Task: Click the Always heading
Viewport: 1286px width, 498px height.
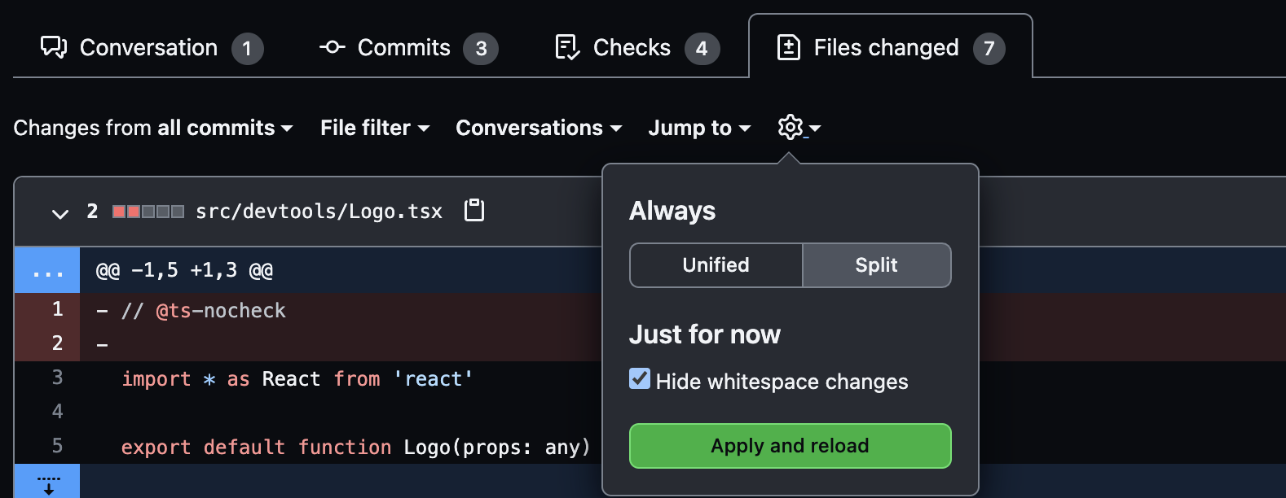Action: 672,211
